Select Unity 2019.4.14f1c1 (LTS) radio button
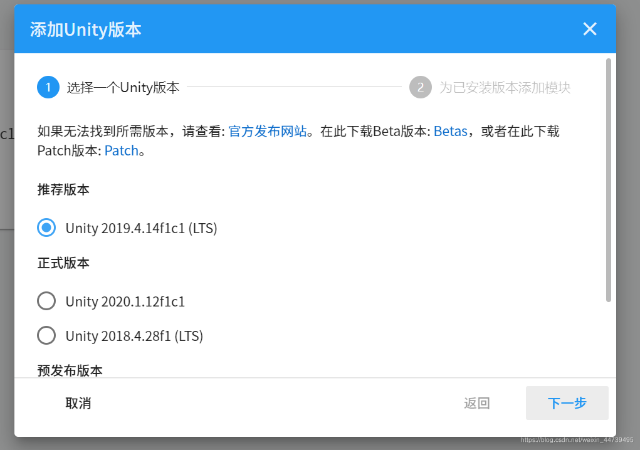The width and height of the screenshot is (640, 450). click(x=46, y=228)
